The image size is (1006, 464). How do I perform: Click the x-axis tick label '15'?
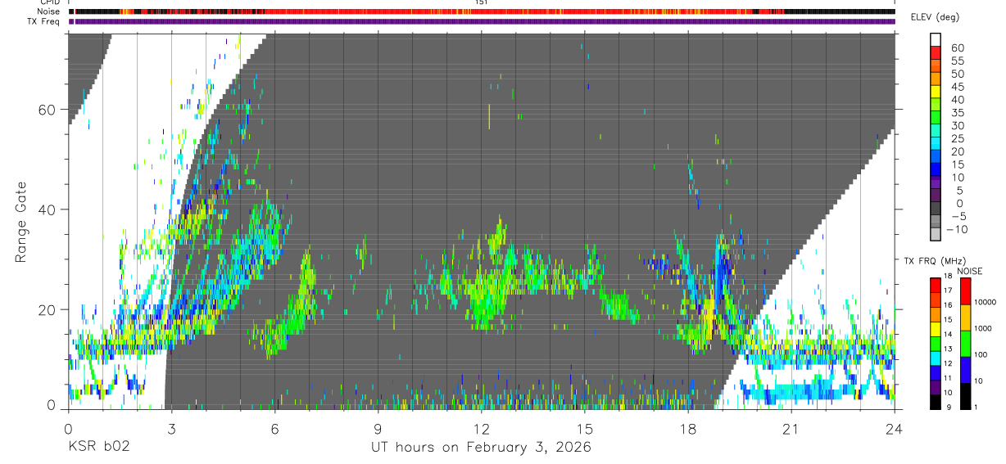click(585, 429)
